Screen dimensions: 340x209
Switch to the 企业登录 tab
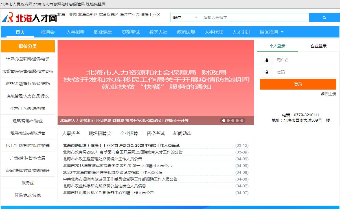319,46
